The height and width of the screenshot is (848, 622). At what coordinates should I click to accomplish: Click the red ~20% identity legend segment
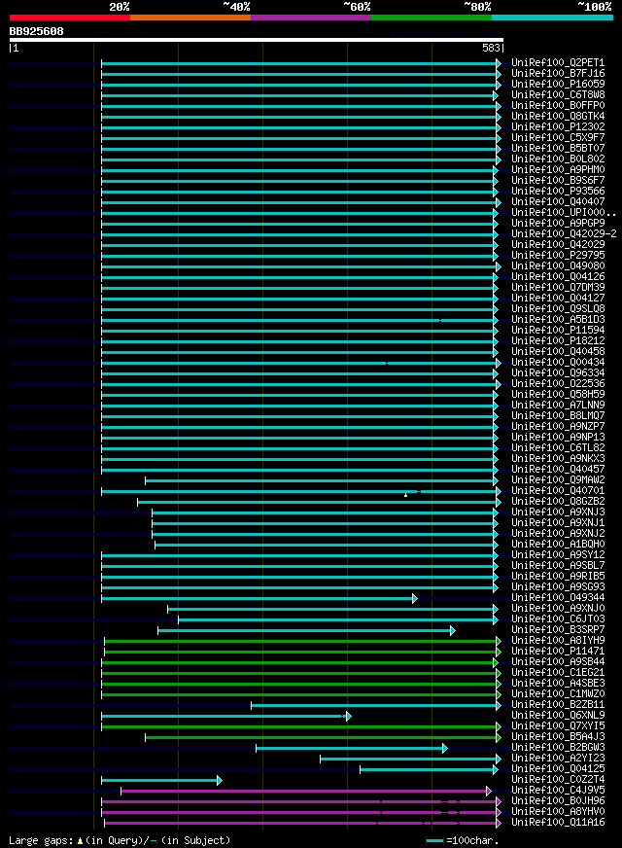point(70,18)
